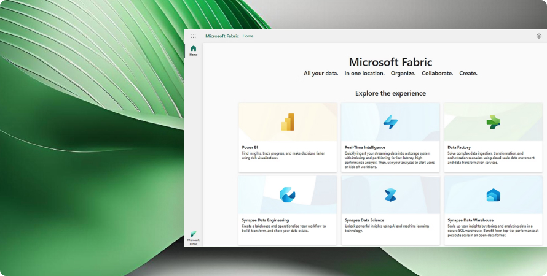Click the Synapse Data Science icon
Screen dimensions: 547x276
point(390,195)
